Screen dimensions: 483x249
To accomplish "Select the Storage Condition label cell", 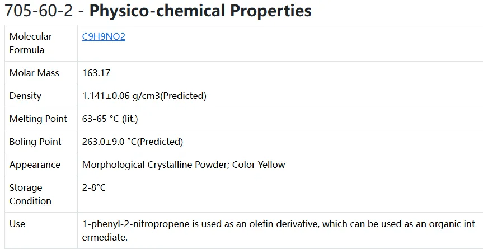I will coord(41,194).
